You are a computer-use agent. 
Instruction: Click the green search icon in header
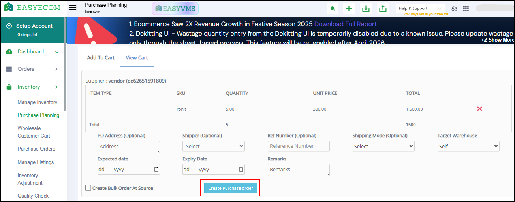pyautogui.click(x=333, y=9)
